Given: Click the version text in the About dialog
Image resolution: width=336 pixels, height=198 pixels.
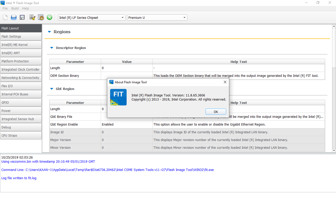Looking at the screenshot, I should [x=168, y=95].
